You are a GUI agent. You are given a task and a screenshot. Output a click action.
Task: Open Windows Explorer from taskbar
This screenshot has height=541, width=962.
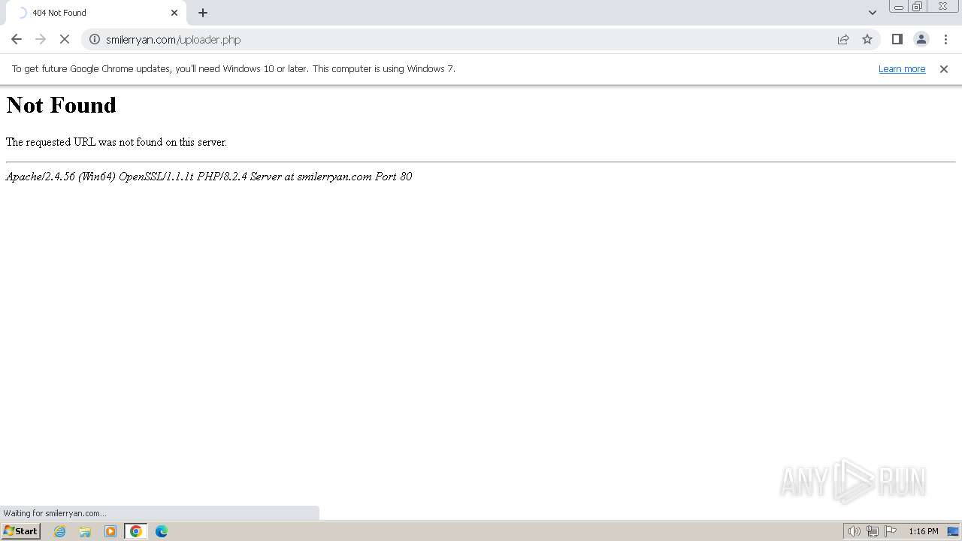pyautogui.click(x=85, y=531)
